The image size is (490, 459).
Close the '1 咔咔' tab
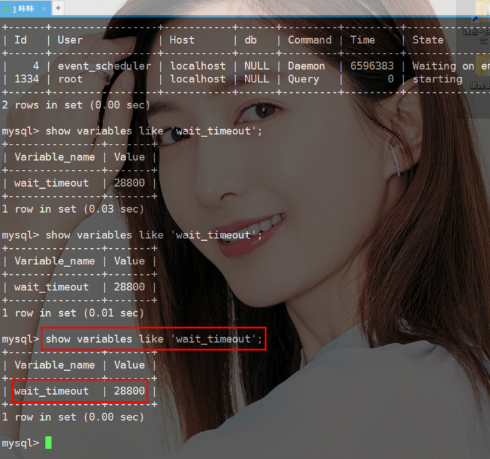44,9
